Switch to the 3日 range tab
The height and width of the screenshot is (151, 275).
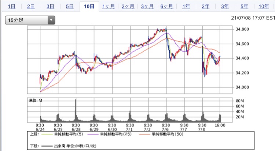click(x=50, y=7)
